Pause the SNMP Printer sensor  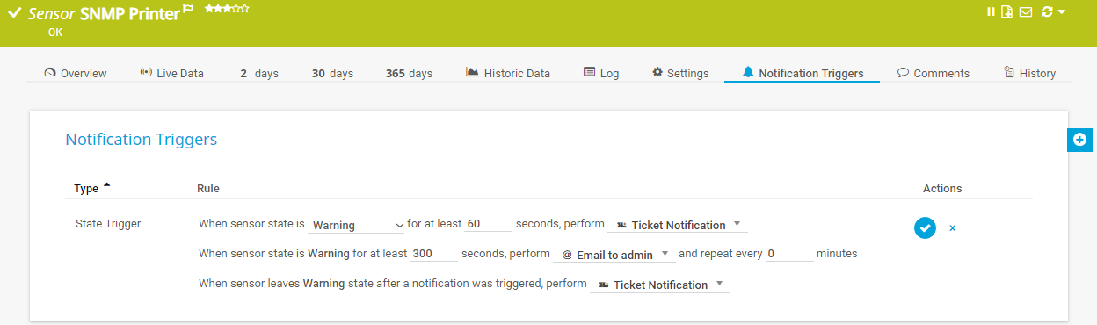point(991,11)
